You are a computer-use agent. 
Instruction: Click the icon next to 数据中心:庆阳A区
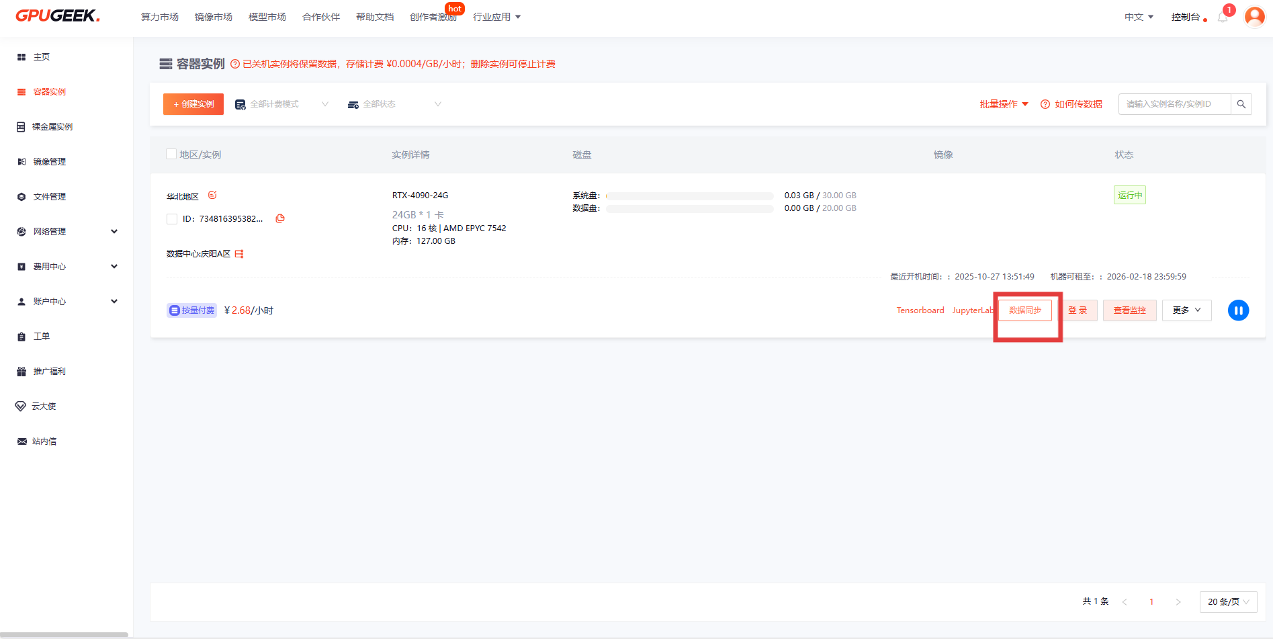(x=239, y=254)
